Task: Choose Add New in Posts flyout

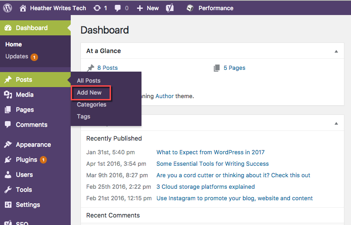Action: [89, 92]
